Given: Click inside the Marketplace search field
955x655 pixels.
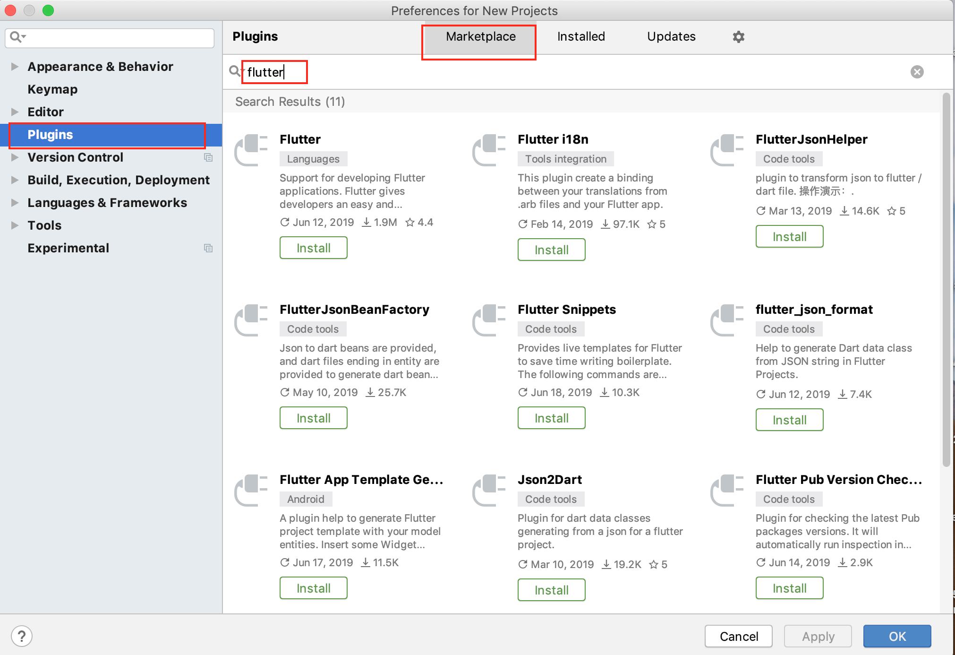Looking at the screenshot, I should [274, 72].
